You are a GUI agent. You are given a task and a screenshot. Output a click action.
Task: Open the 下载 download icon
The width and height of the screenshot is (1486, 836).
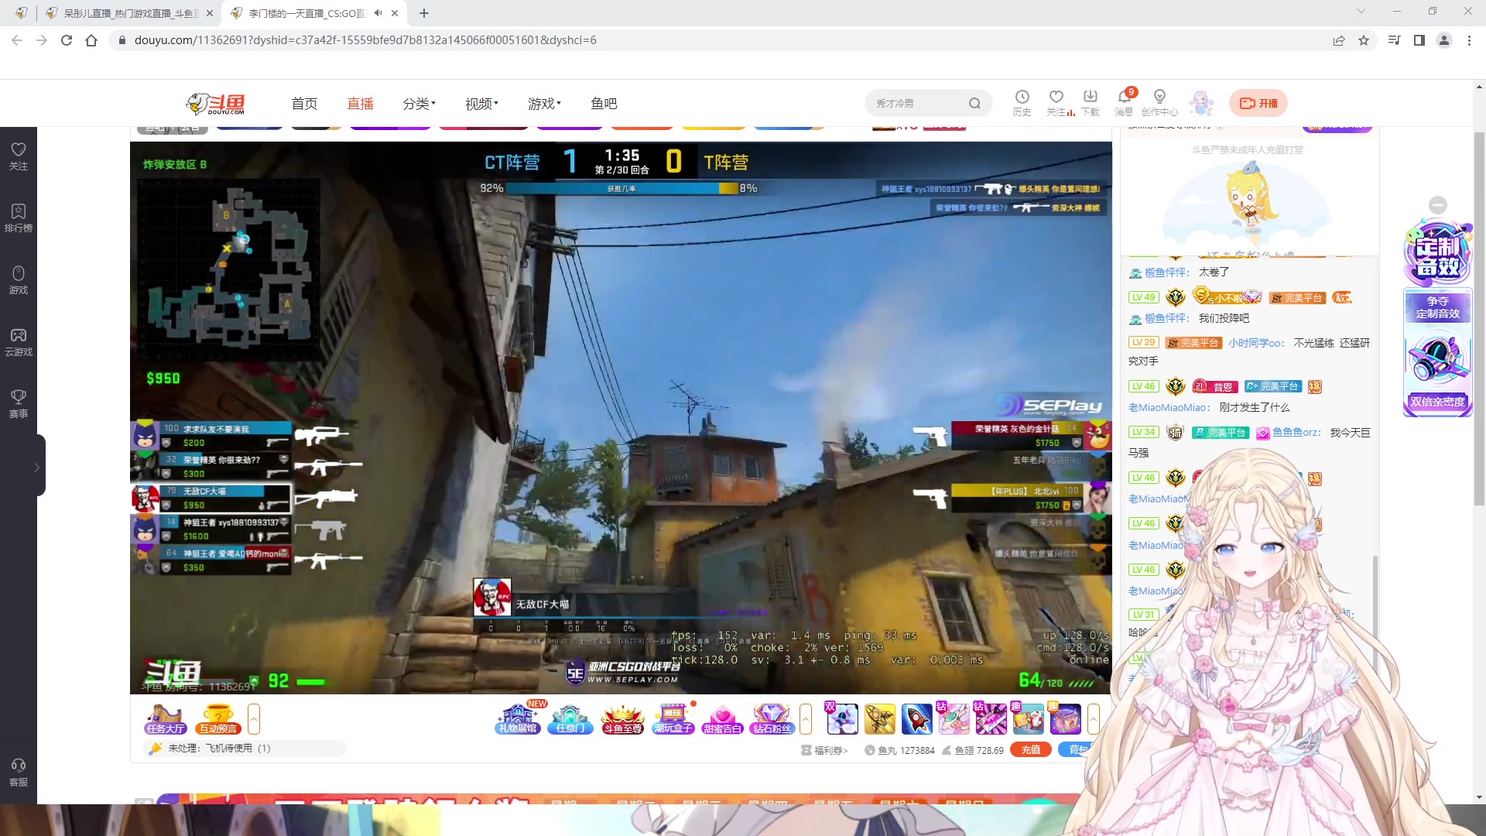1091,102
